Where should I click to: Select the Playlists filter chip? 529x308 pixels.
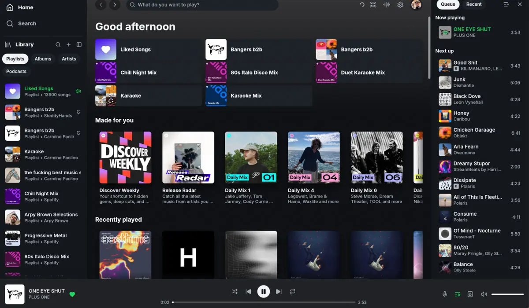(15, 59)
